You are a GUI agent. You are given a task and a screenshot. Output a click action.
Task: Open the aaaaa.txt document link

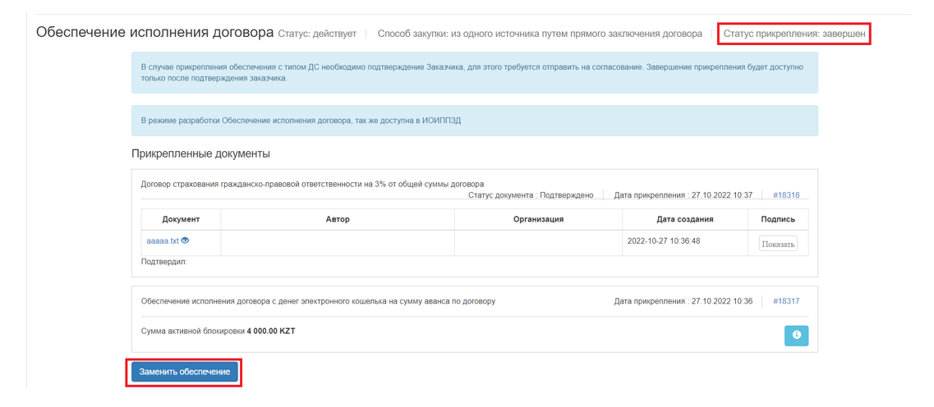[162, 241]
